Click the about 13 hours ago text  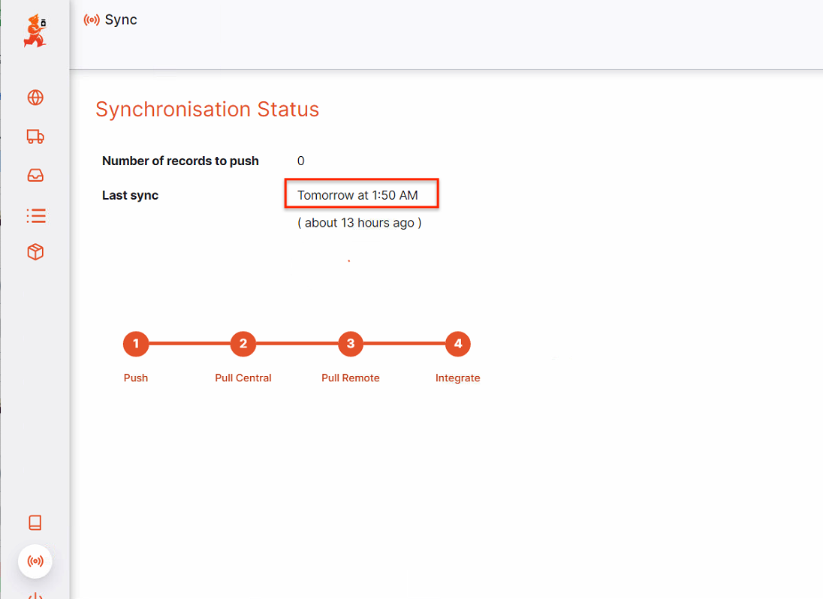tap(360, 223)
